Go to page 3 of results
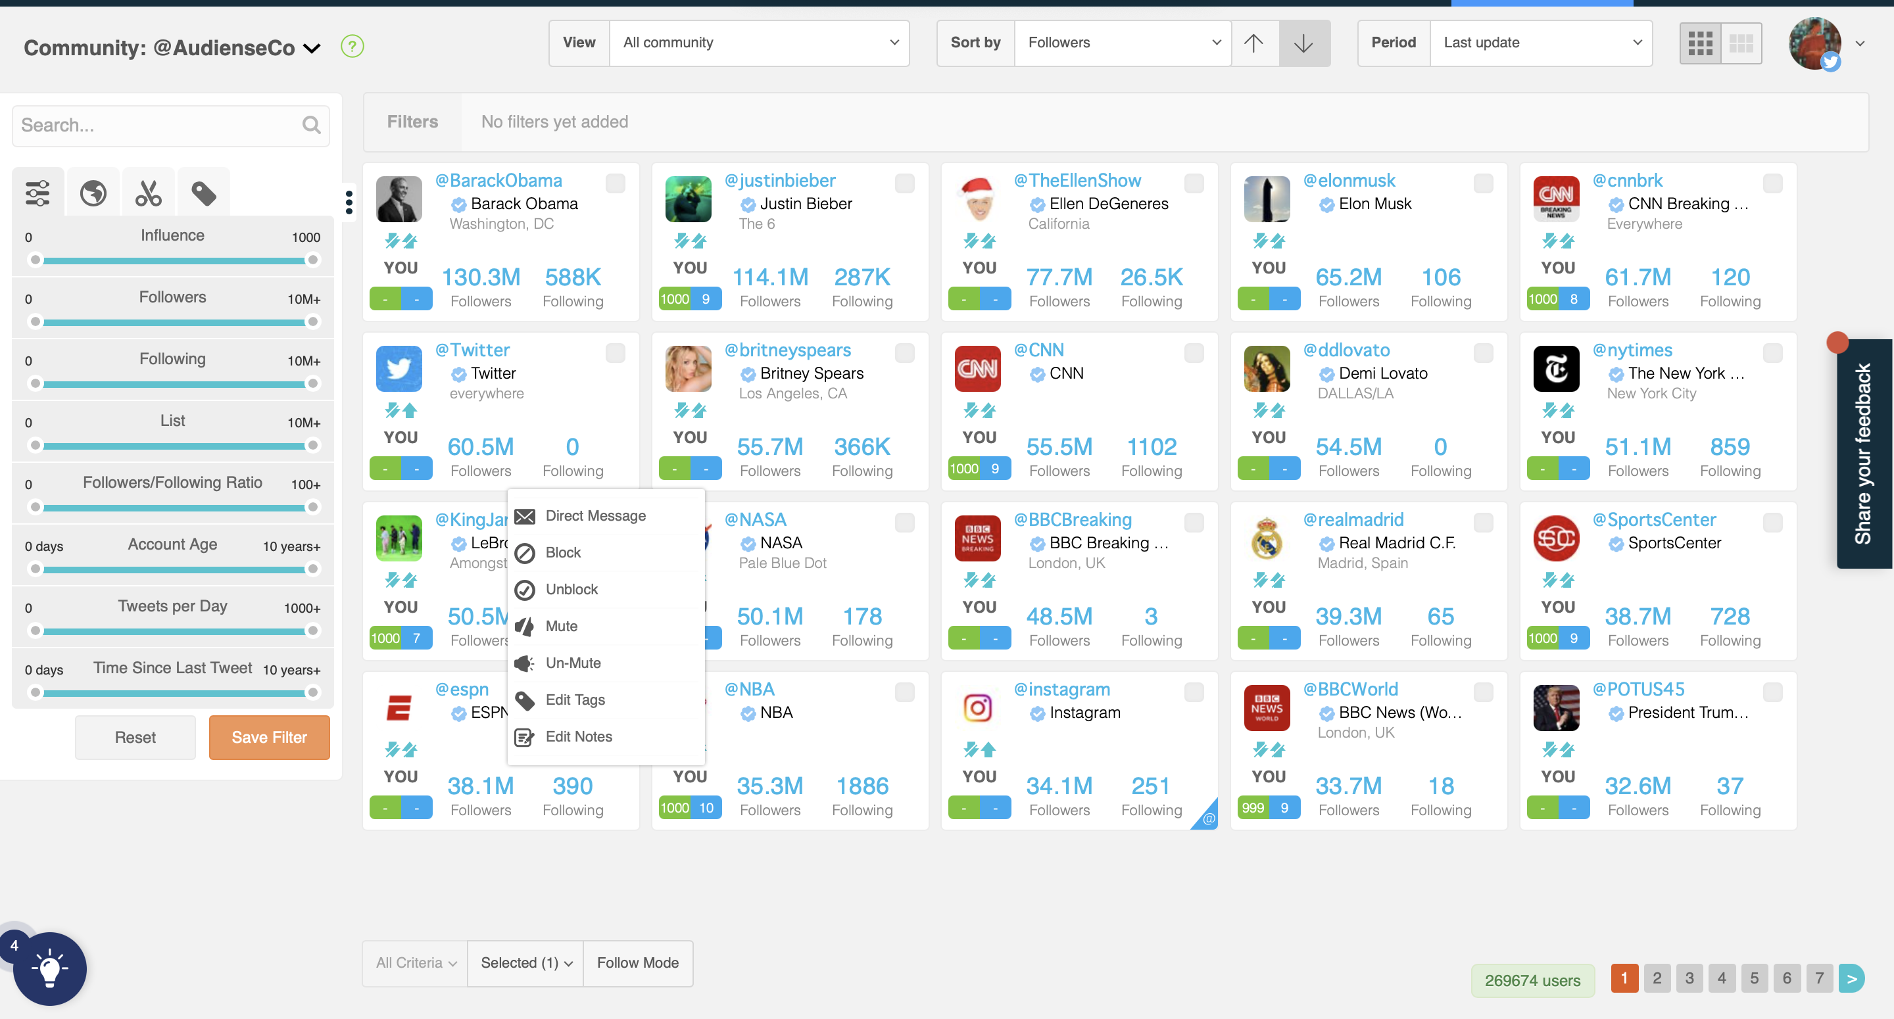The image size is (1894, 1019). 1689,978
